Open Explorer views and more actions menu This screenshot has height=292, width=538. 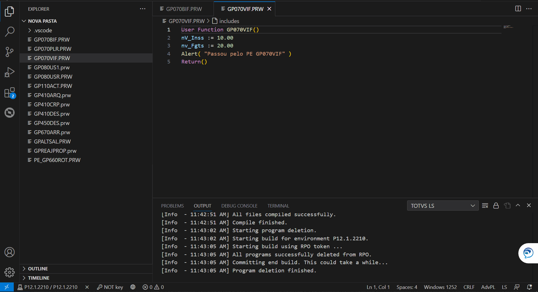click(143, 9)
